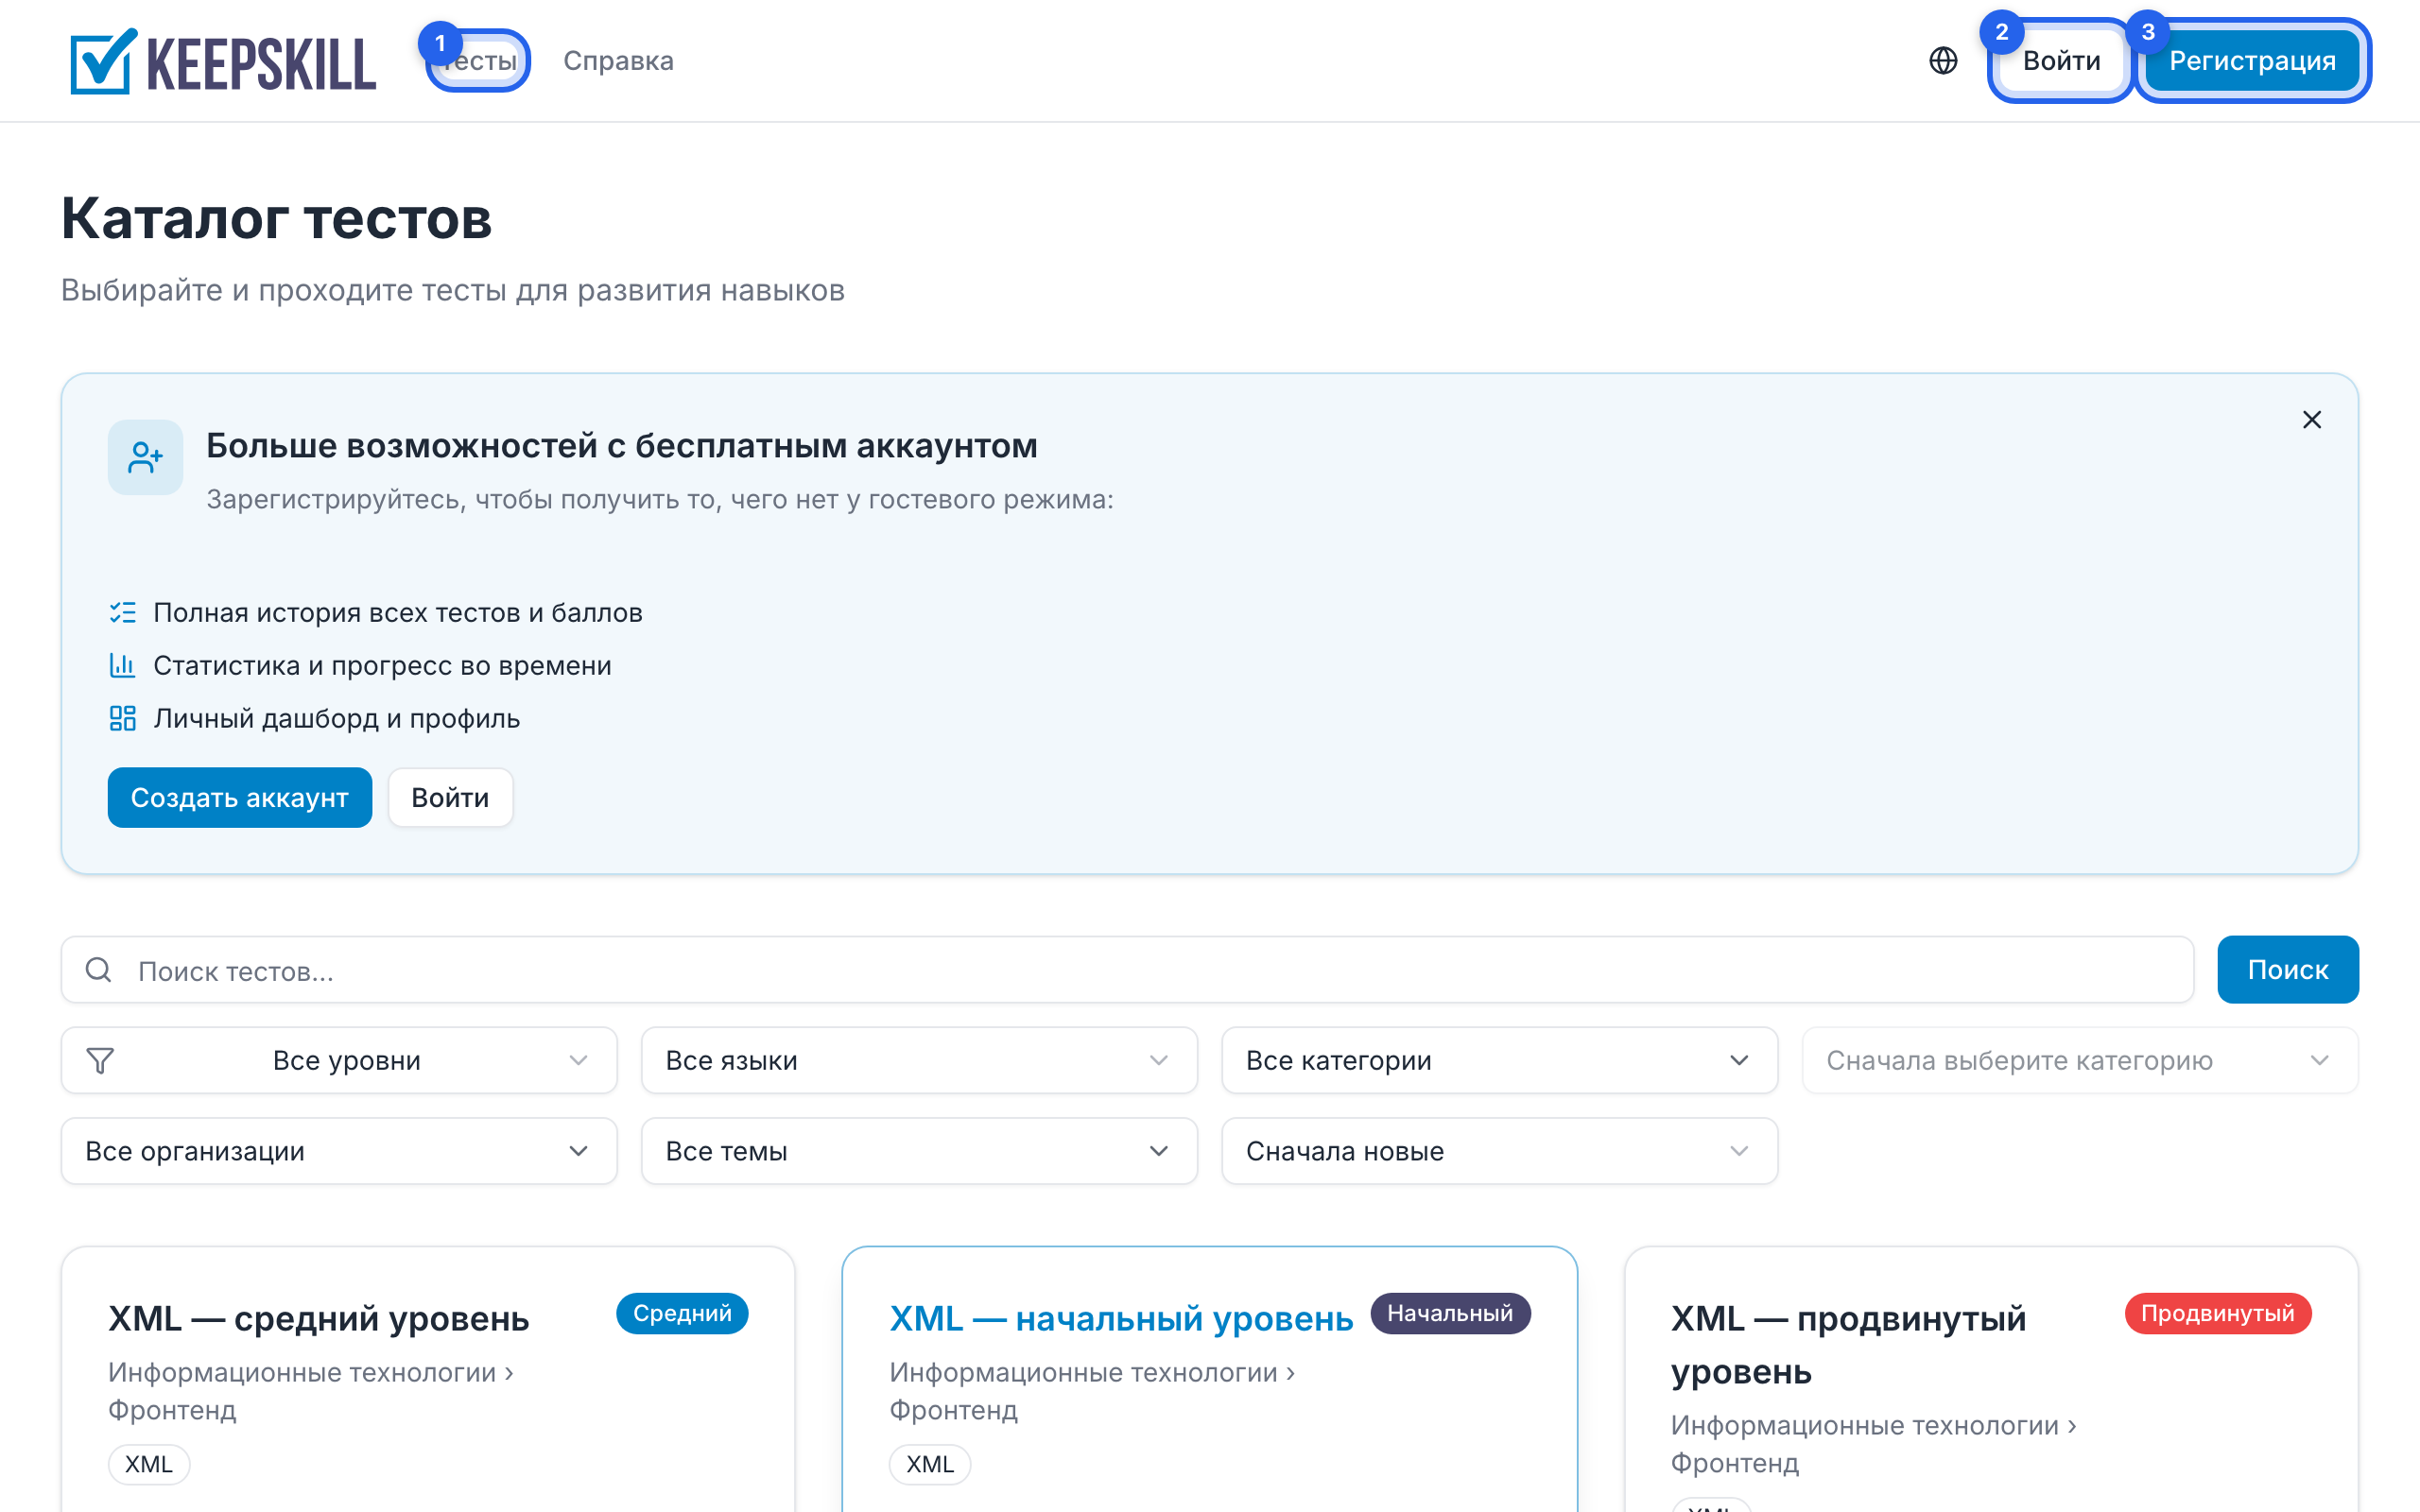Expand the 'Все организации' dropdown

(x=339, y=1151)
